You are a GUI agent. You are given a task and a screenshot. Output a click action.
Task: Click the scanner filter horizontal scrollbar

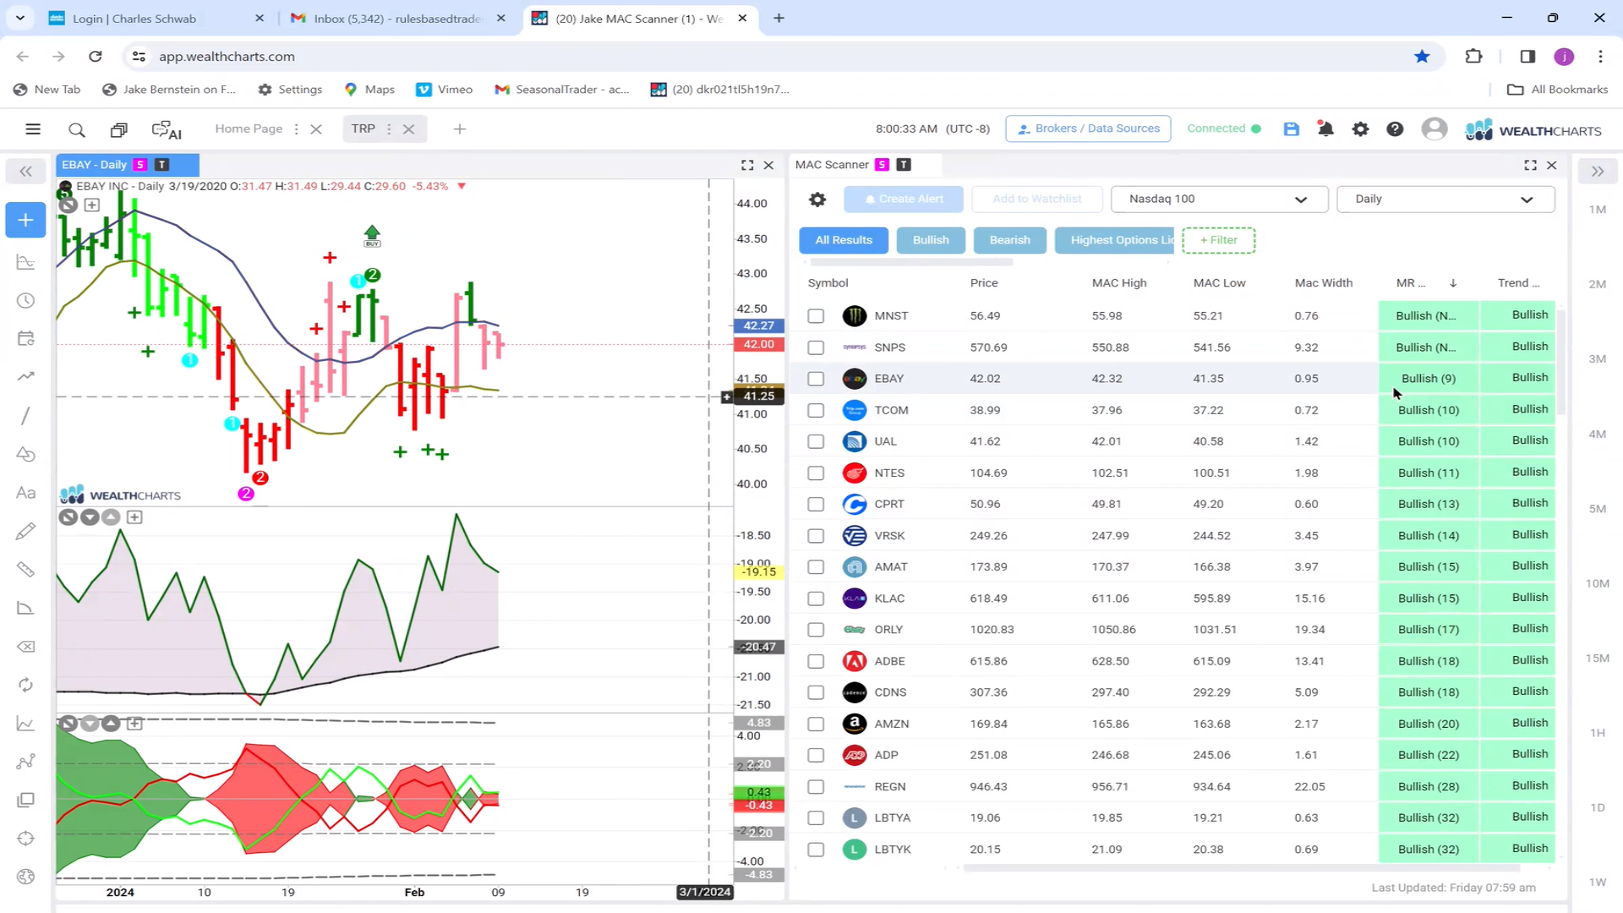911,262
